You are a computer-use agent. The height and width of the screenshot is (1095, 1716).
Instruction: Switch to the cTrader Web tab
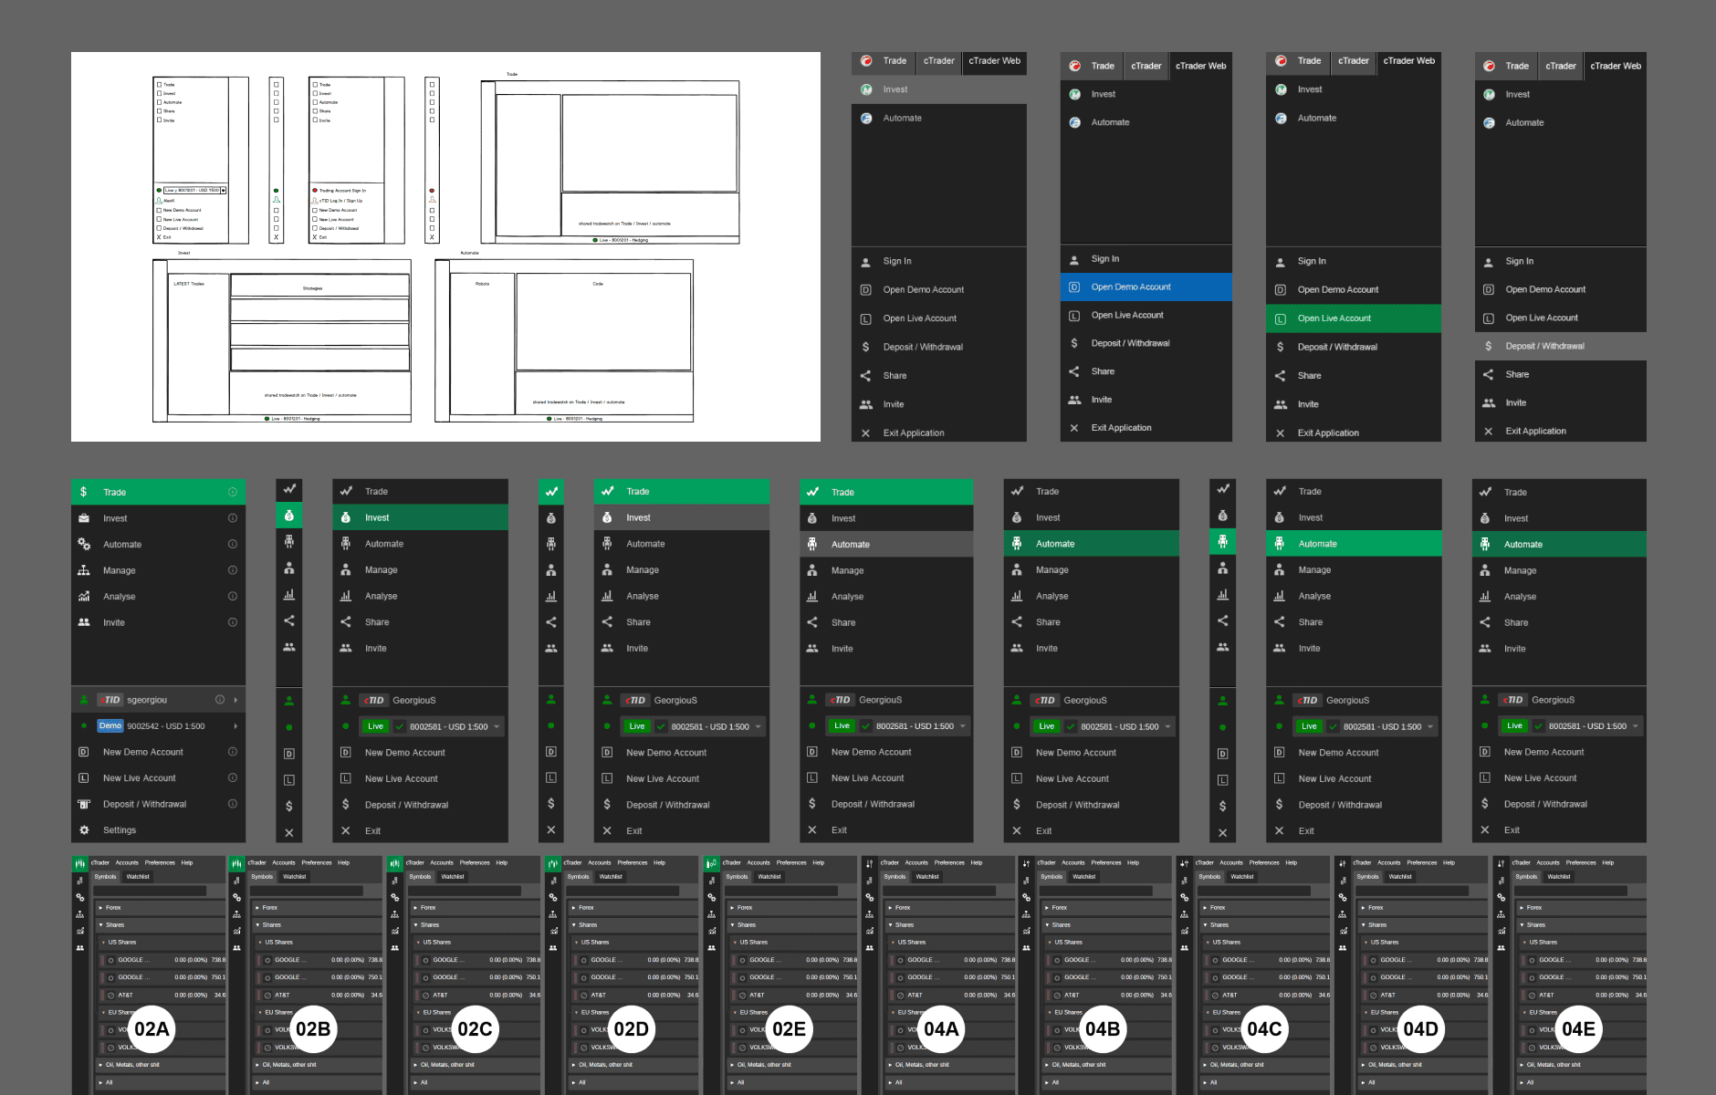995,62
